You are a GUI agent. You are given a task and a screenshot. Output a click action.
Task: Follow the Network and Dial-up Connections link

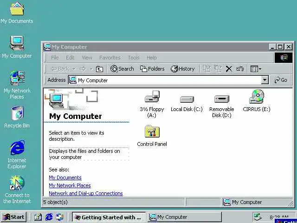[85, 193]
